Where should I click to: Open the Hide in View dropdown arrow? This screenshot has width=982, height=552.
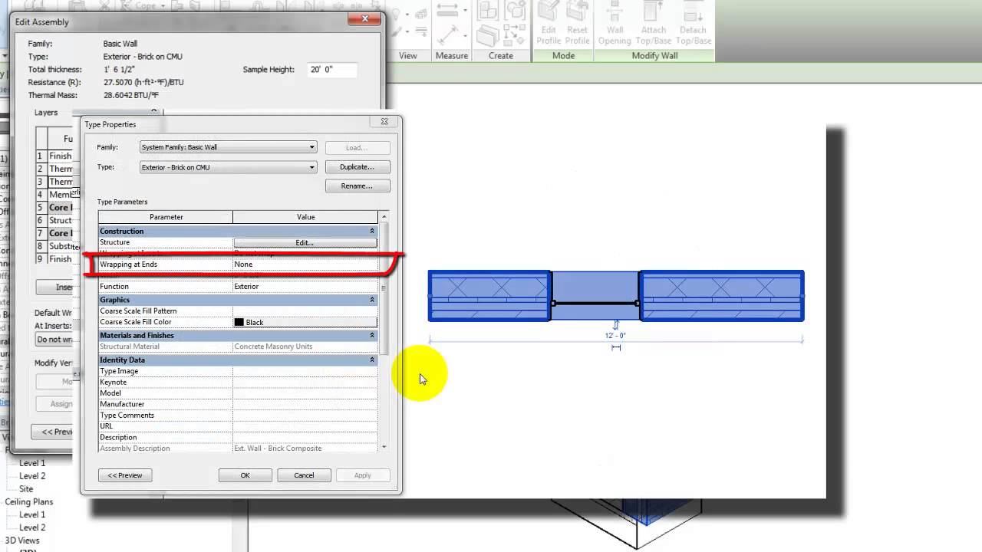click(409, 16)
